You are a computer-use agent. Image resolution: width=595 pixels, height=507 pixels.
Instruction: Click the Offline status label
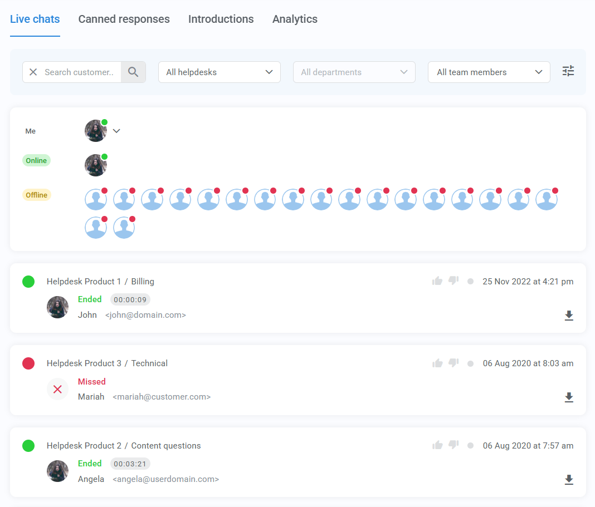[x=36, y=195]
